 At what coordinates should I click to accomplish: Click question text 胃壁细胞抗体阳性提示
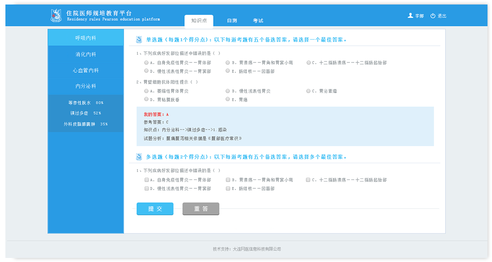coord(167,82)
